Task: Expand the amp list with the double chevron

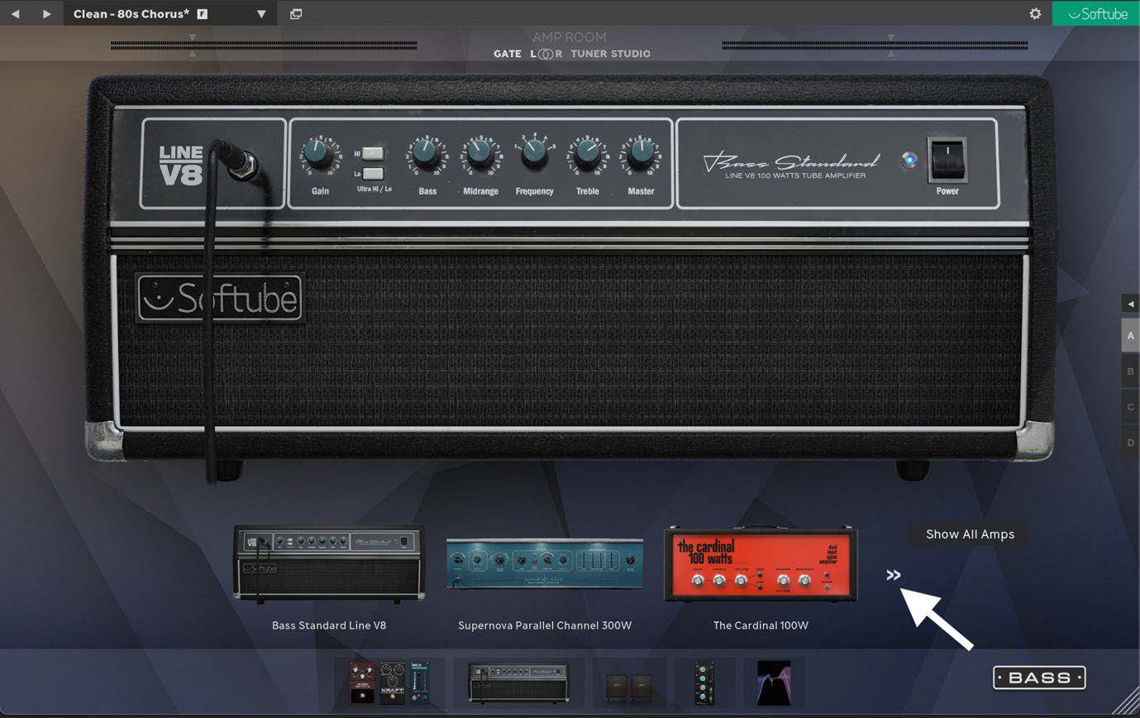Action: tap(894, 575)
